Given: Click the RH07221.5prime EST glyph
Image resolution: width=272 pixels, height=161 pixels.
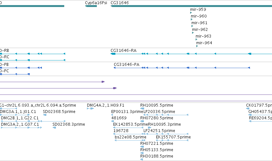Looking at the screenshot, I should pos(142,147).
